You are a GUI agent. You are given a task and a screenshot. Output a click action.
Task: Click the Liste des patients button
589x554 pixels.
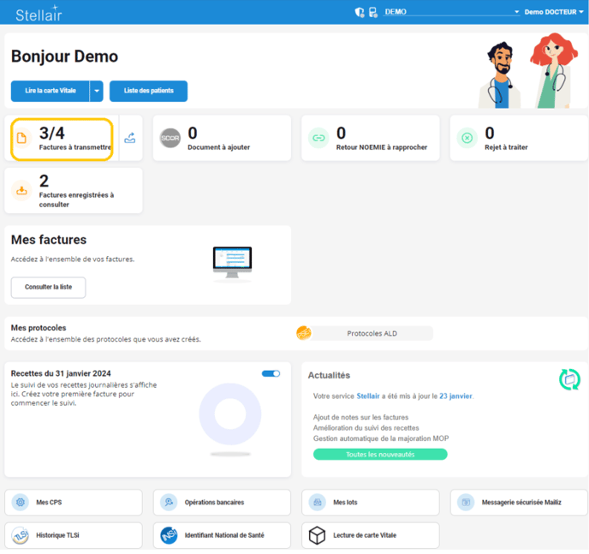148,91
